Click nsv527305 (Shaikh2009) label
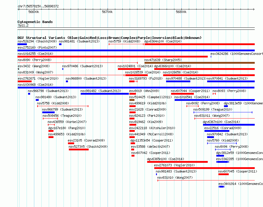 (88, 147)
